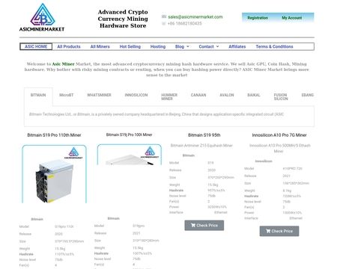Viewport: 337px width, 269px height.
Task: Open All Products menu item
Action: coord(69,46)
